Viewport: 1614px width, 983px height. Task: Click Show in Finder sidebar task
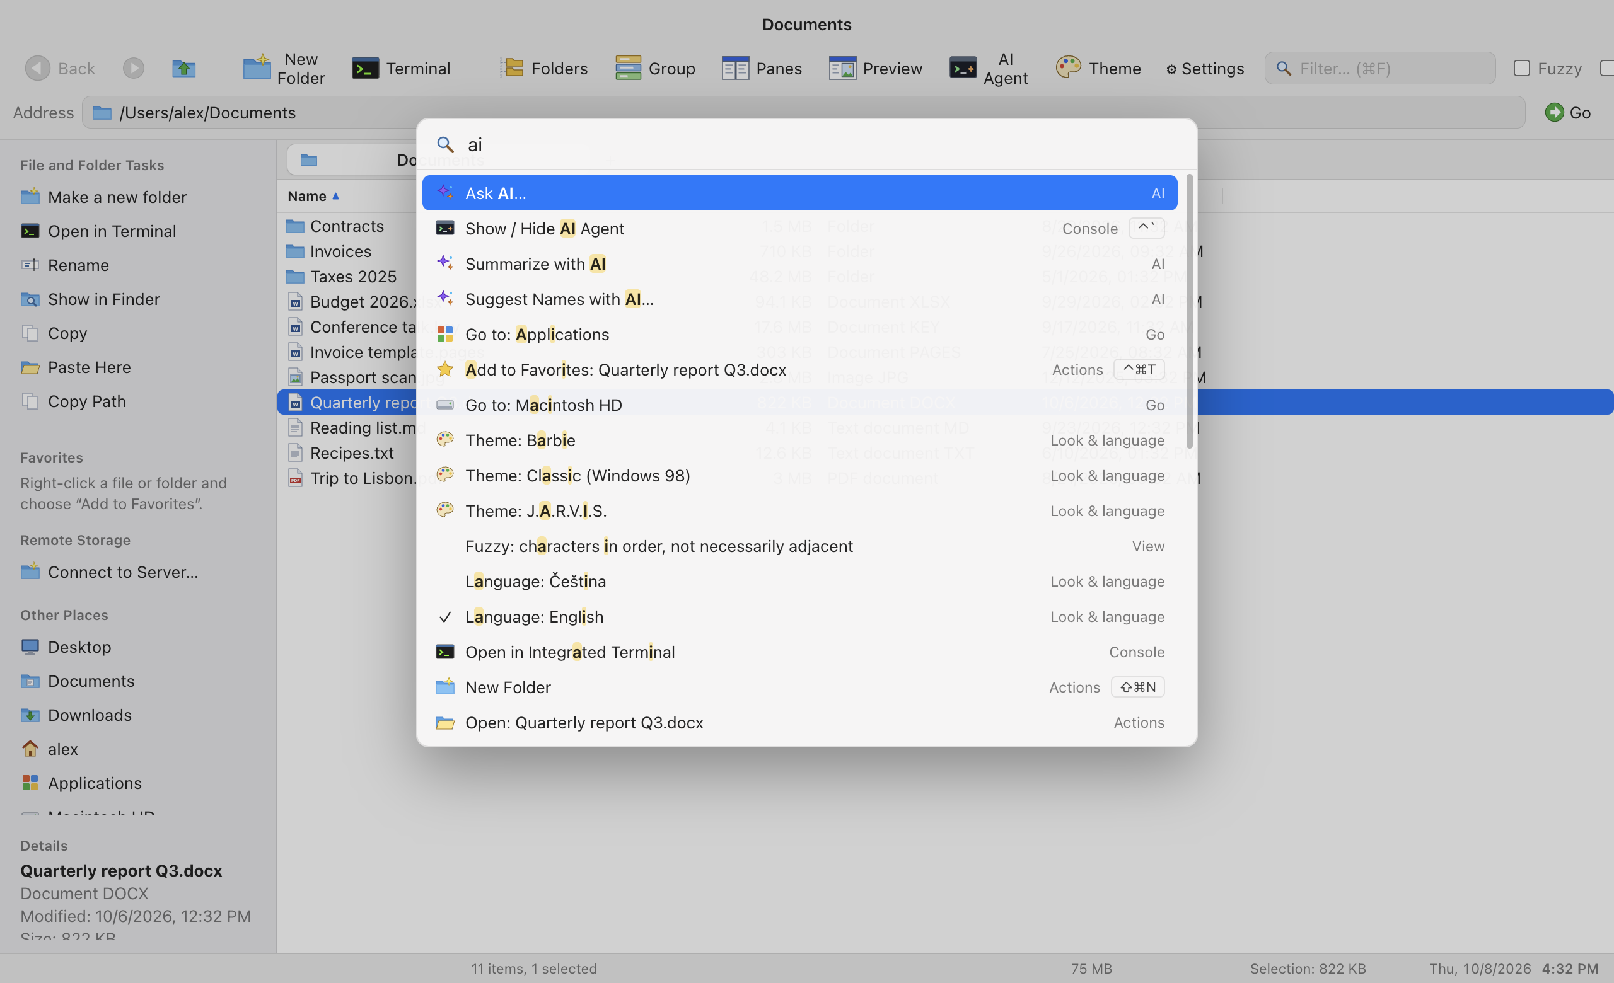90,299
